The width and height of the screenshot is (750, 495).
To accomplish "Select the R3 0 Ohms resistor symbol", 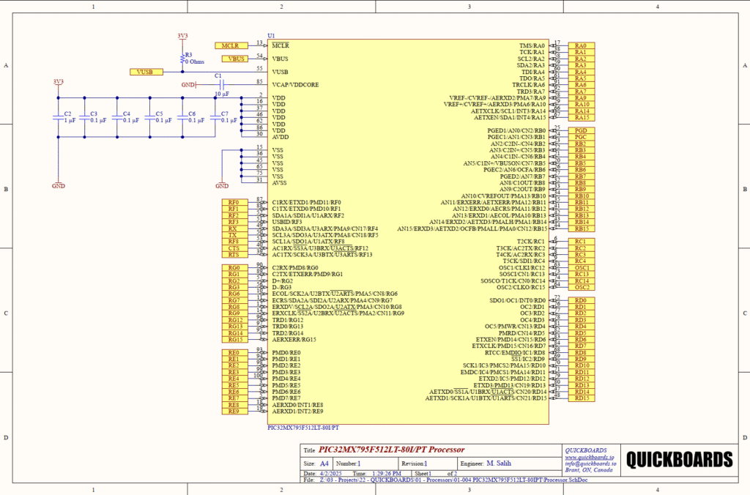I will tap(182, 58).
